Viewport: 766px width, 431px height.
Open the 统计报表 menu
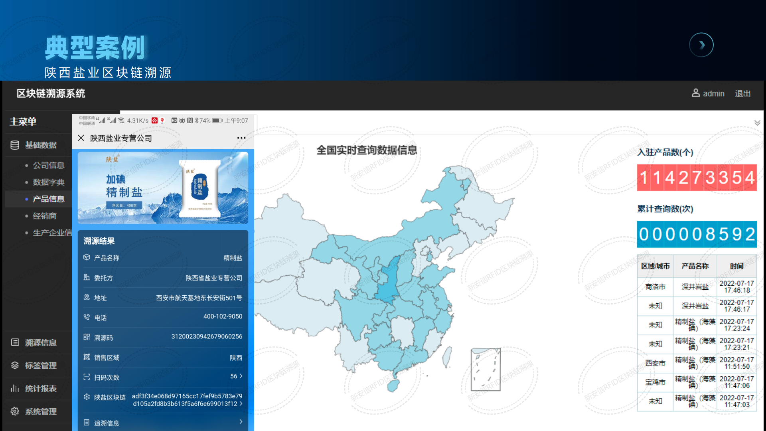pyautogui.click(x=41, y=388)
